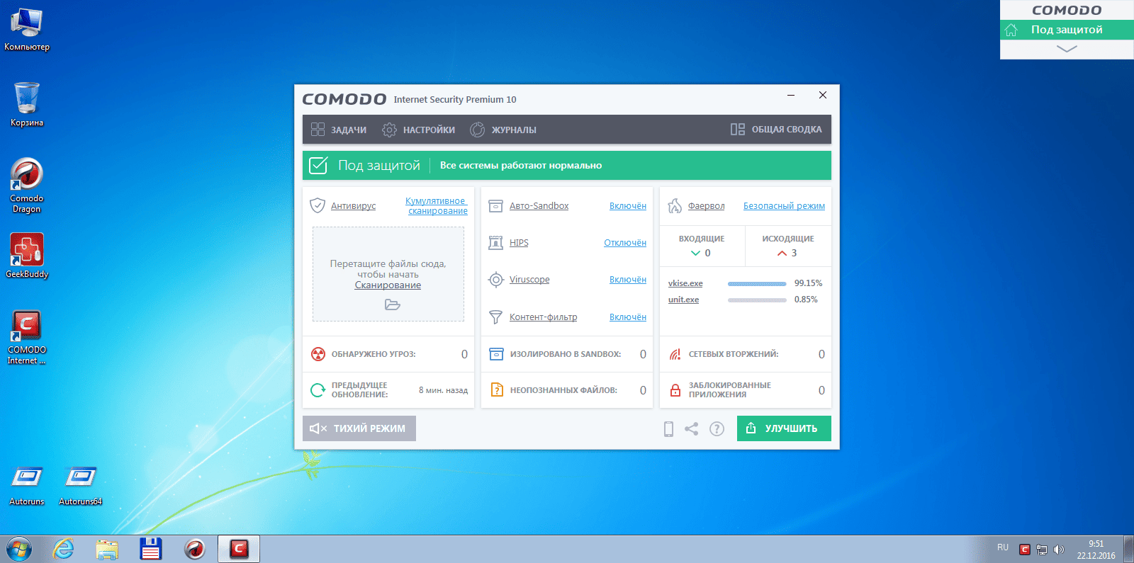Open the HIPS link
The image size is (1134, 563).
tap(519, 243)
